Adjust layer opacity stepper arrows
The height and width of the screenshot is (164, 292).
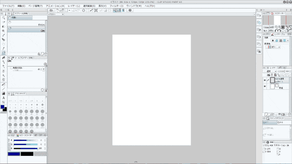pos(290,71)
